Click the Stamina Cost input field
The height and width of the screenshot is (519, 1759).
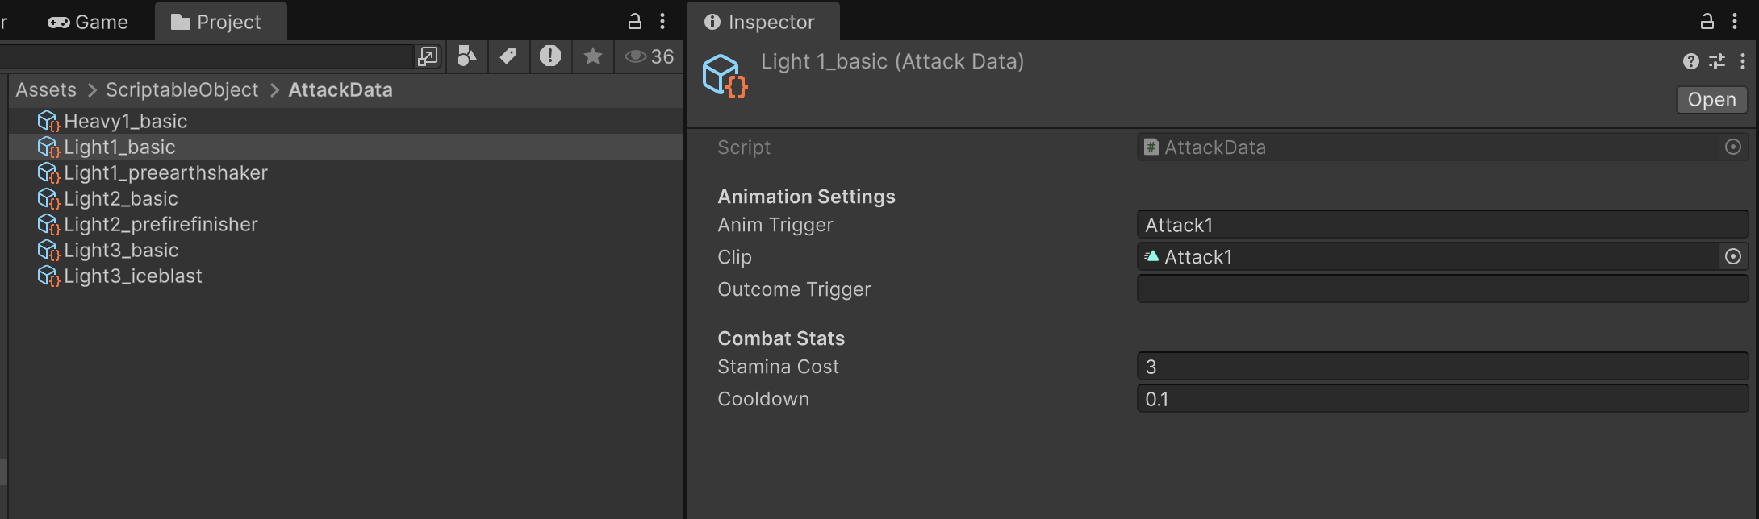pos(1442,367)
